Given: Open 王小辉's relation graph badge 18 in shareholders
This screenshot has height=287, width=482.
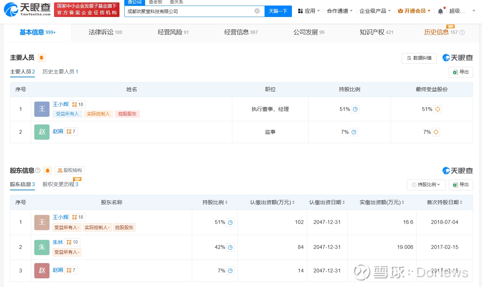Looking at the screenshot, I should (78, 217).
